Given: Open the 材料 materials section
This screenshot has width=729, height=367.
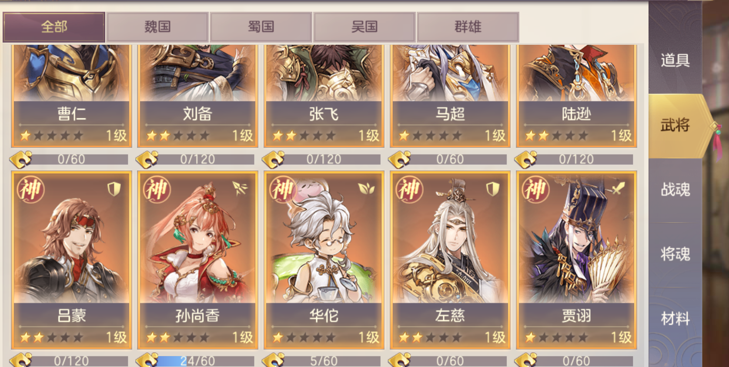Looking at the screenshot, I should click(x=675, y=319).
